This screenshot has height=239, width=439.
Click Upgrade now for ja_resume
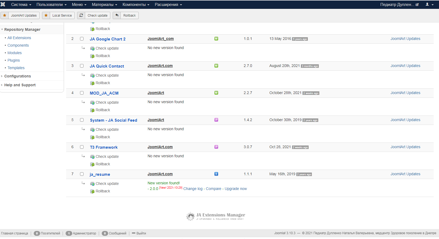tap(236, 189)
